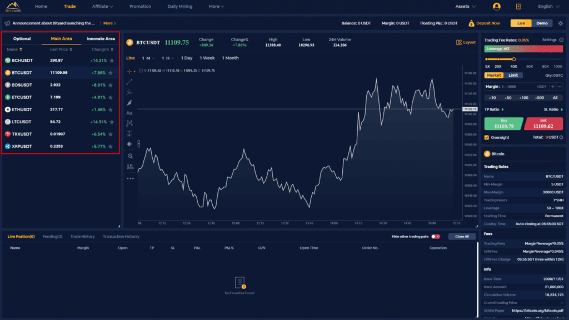Click the mobile app download icon
The width and height of the screenshot is (569, 320).
point(518,7)
